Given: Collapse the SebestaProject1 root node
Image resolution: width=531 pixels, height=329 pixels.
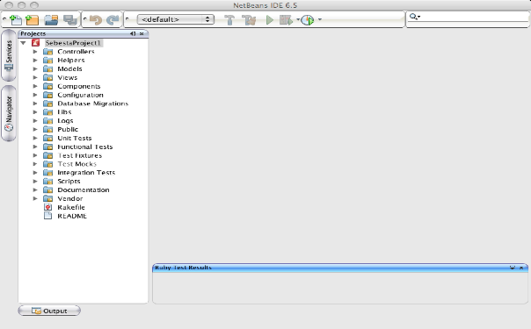Looking at the screenshot, I should coord(24,43).
